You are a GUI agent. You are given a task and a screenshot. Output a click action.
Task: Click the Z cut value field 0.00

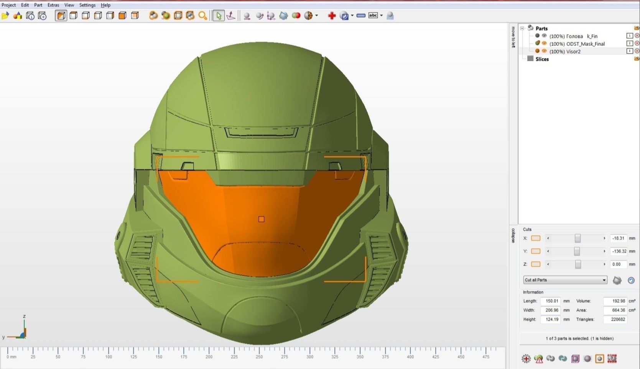coord(619,264)
